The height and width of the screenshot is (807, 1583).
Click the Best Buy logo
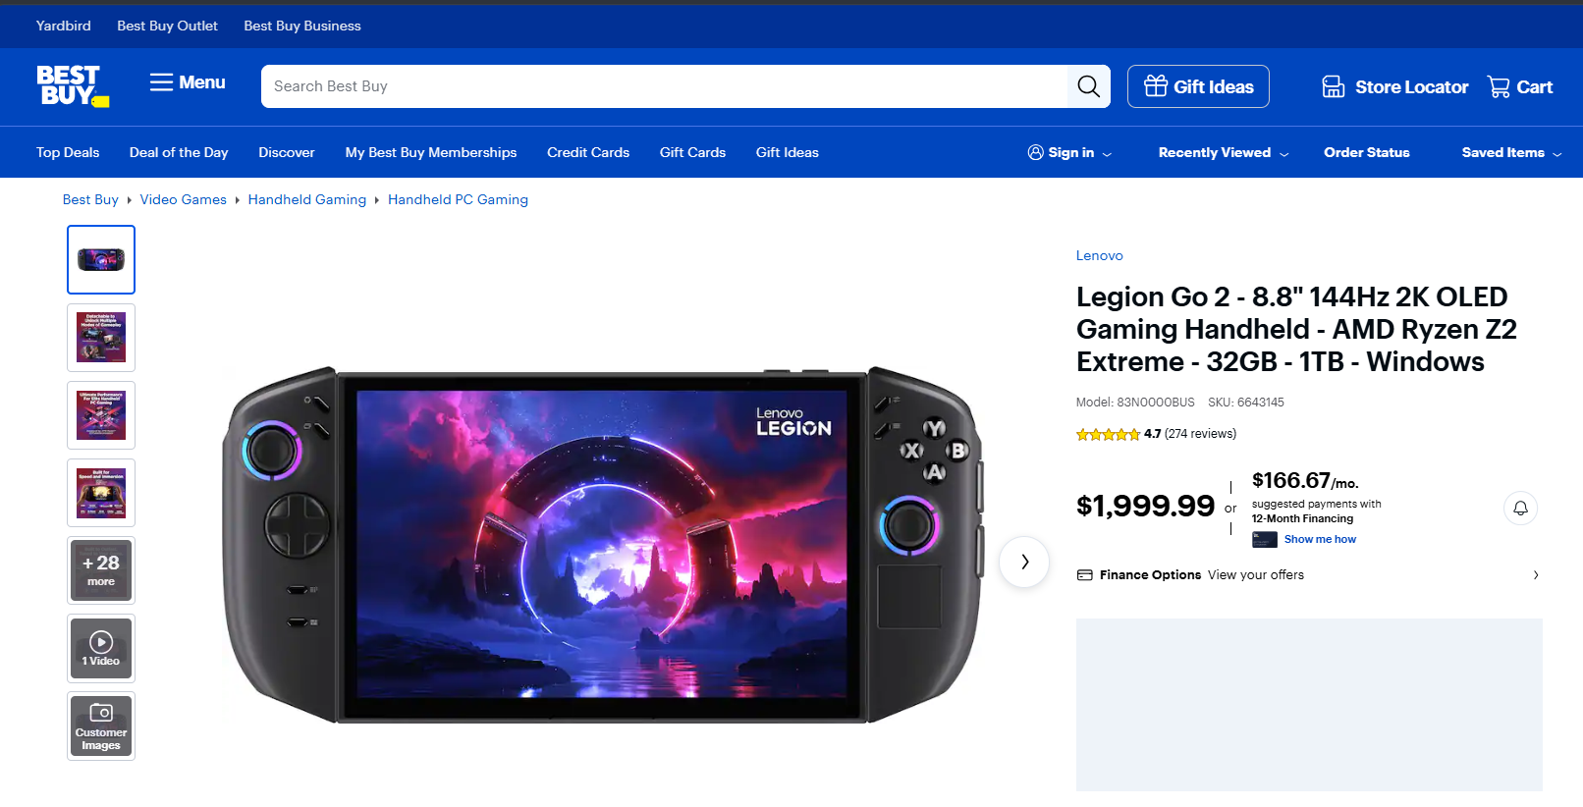tap(72, 86)
